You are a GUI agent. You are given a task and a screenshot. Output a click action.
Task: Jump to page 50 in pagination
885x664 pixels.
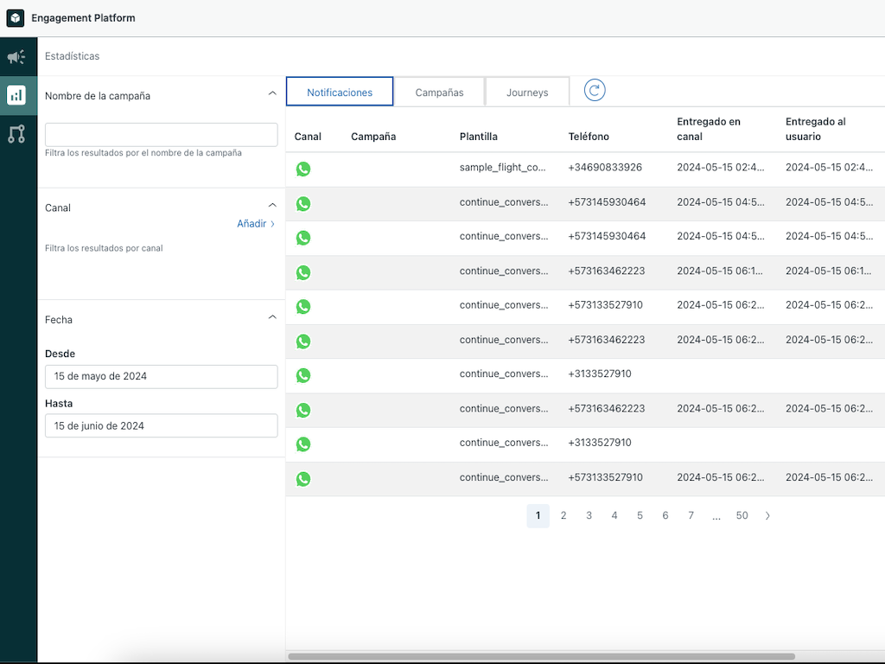click(x=742, y=515)
